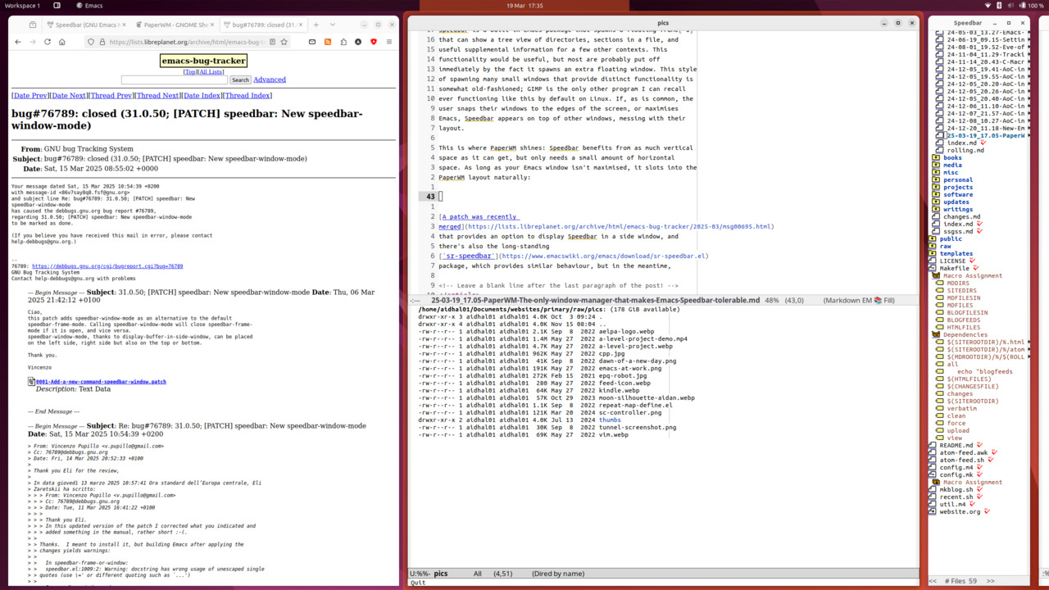Reload the page in Firefox
This screenshot has width=1049, height=590.
tap(47, 42)
